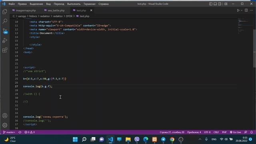
Task: Open Viber from taskbar
Action: pos(137,139)
